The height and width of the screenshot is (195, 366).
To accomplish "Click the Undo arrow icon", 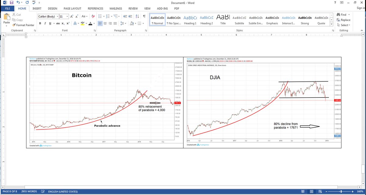I will [x=19, y=2].
